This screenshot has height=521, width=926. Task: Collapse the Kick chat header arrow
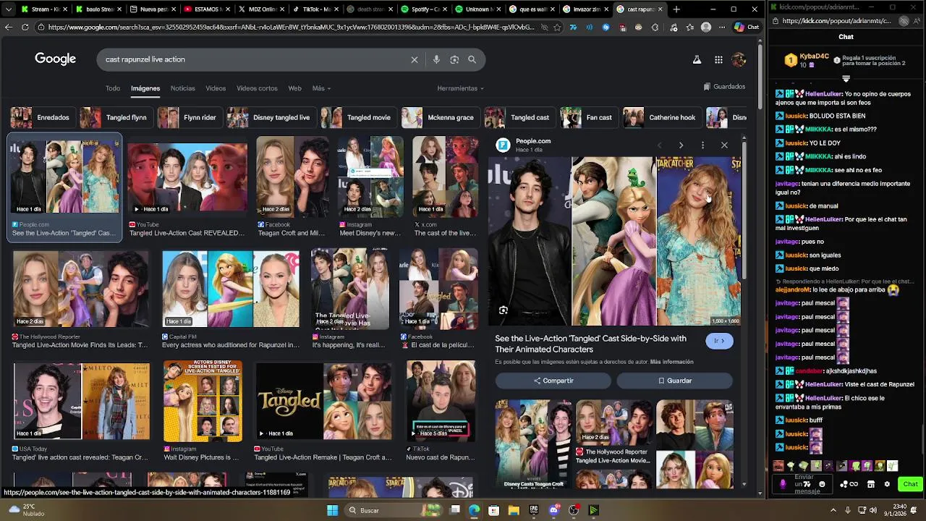point(846,79)
